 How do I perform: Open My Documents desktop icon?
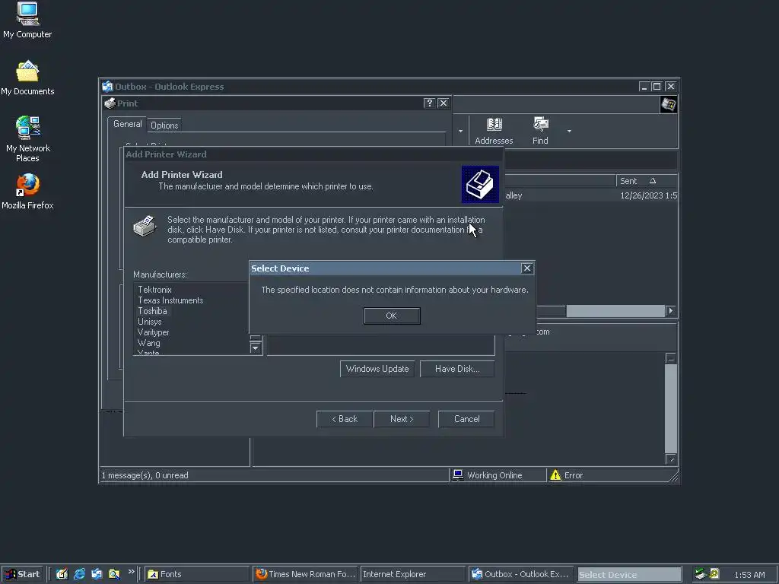tap(27, 78)
